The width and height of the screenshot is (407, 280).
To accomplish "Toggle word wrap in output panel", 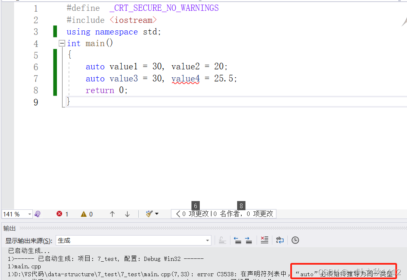I will tap(280, 240).
